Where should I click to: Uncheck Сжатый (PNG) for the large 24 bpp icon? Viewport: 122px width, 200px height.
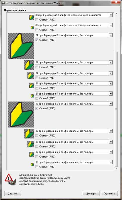pyautogui.click(x=37, y=40)
